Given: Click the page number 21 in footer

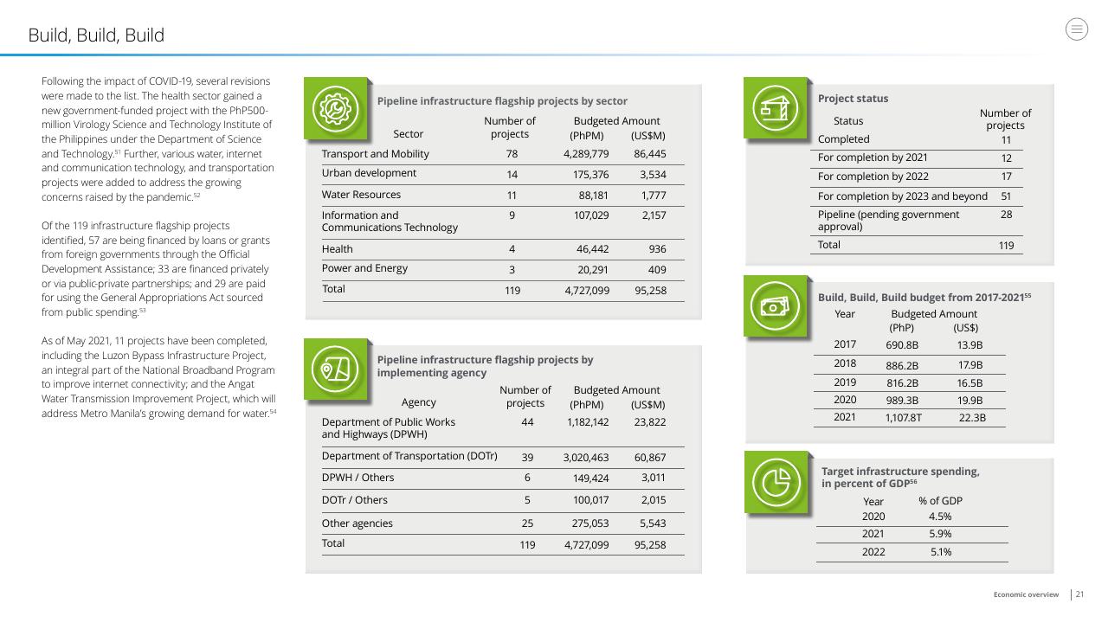Looking at the screenshot, I should point(1080,594).
